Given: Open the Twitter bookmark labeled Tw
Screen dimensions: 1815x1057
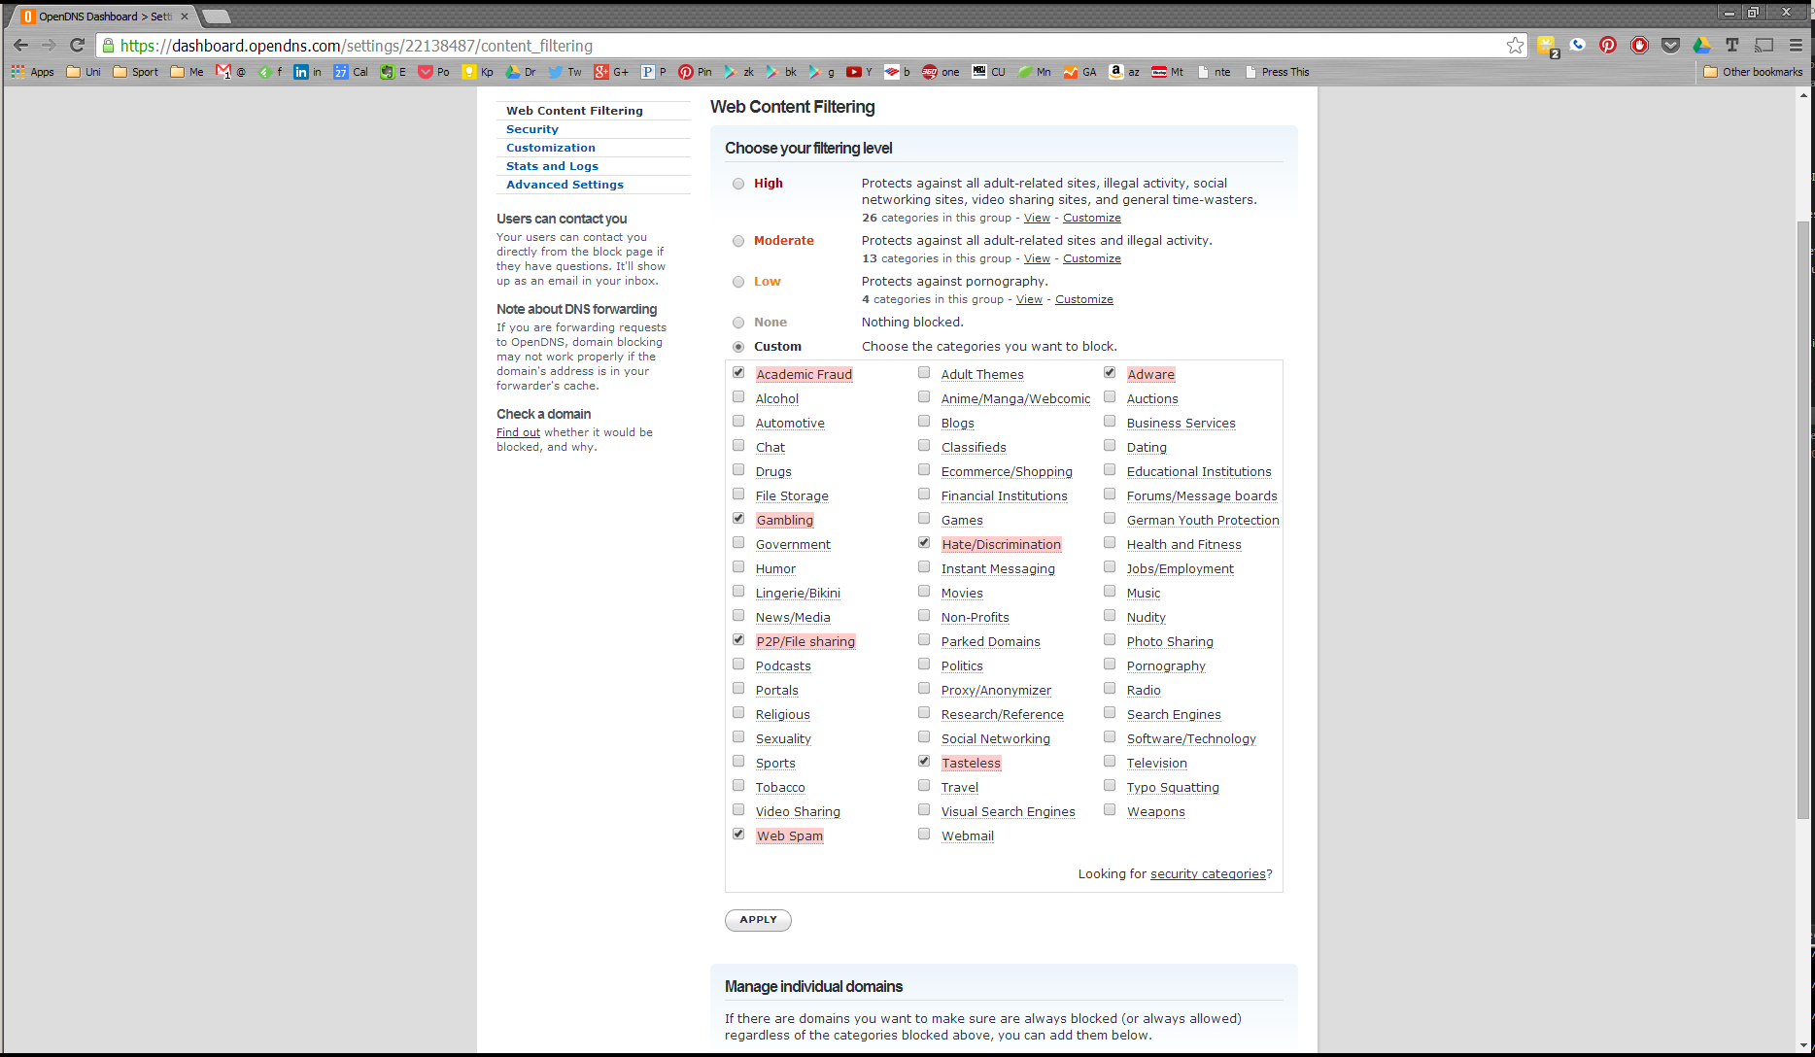Looking at the screenshot, I should pos(565,72).
